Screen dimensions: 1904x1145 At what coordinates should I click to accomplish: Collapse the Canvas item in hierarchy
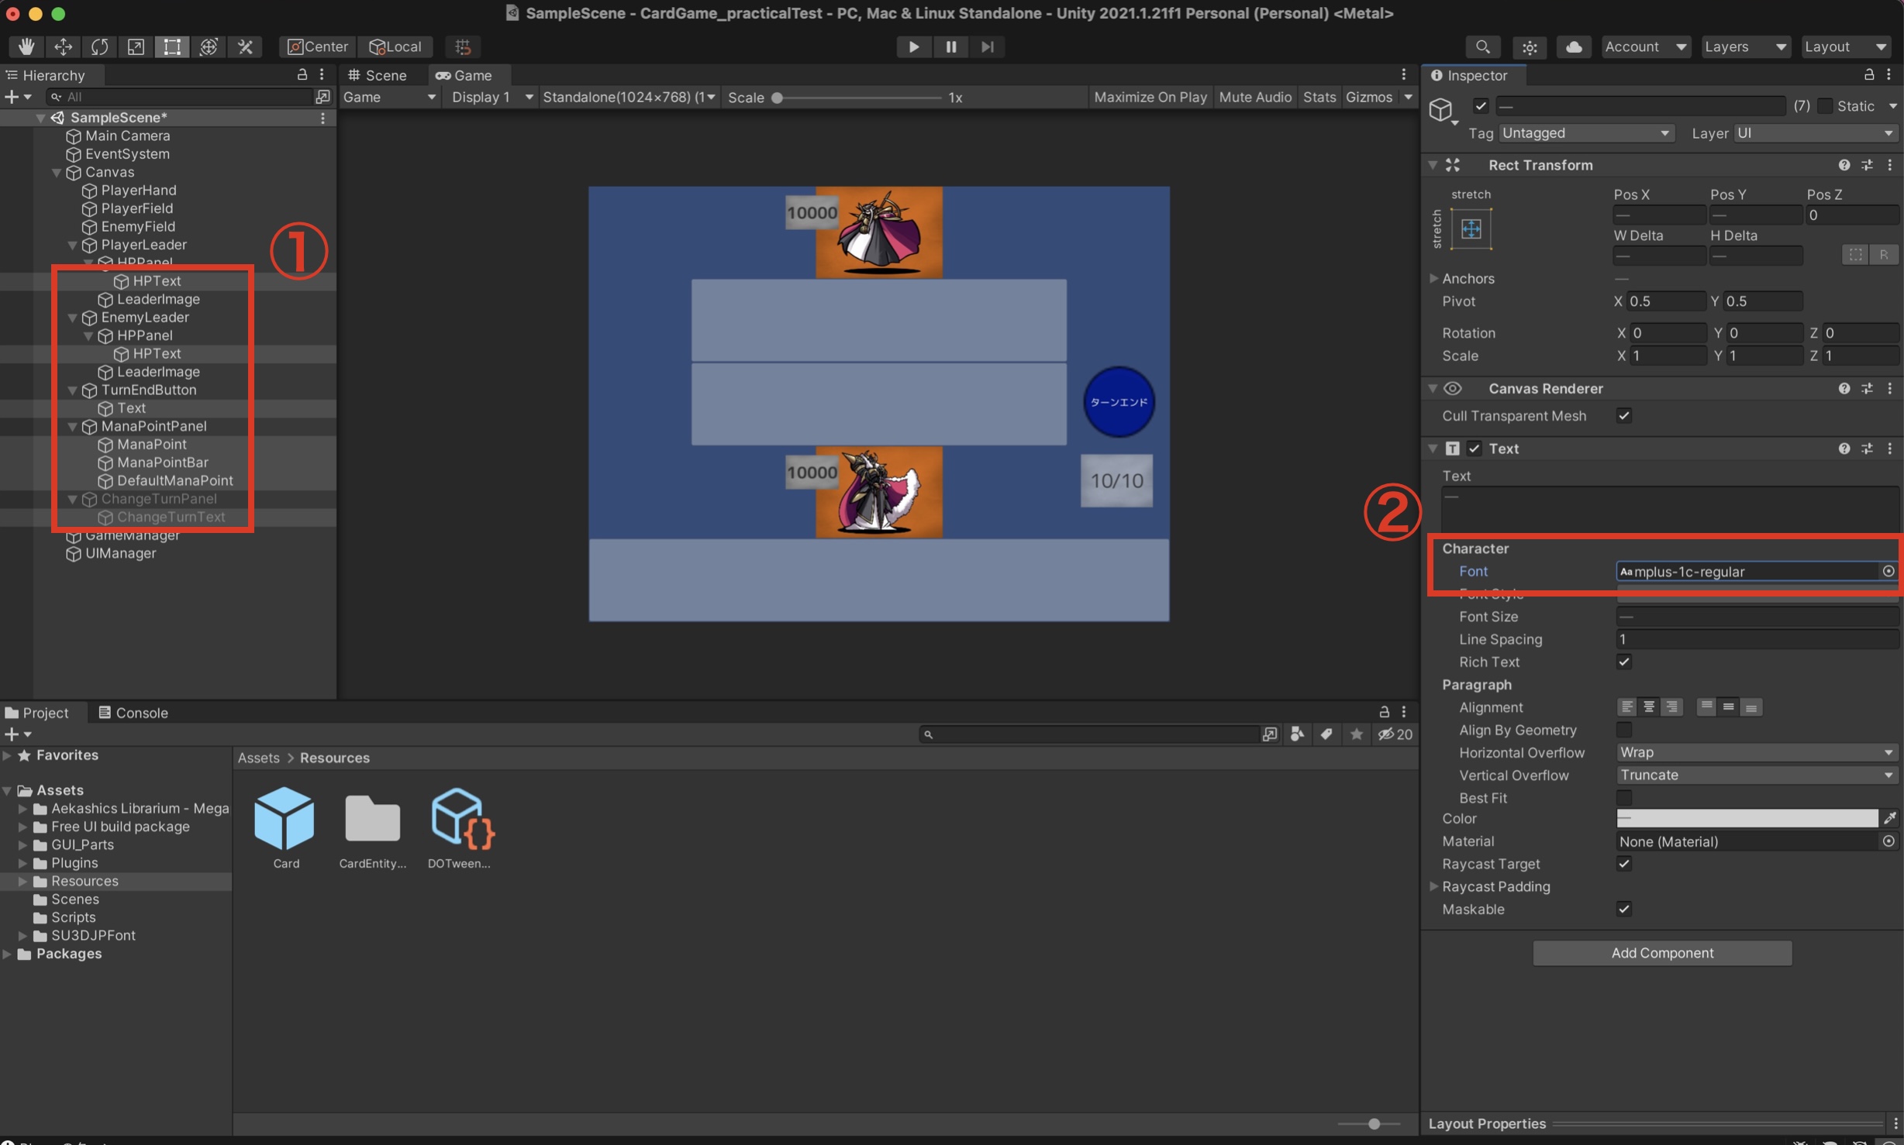pyautogui.click(x=57, y=172)
